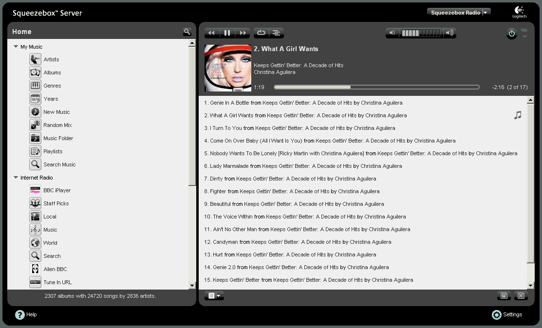The height and width of the screenshot is (328, 542).
Task: Toggle shuffle mode for the playlist
Action: click(276, 33)
